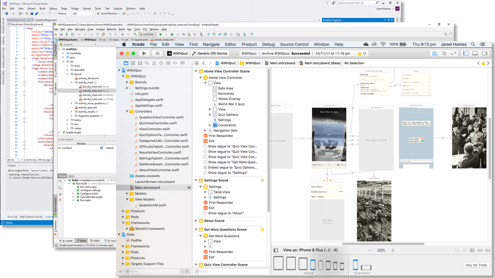Open the Align constraints tool
495x278 pixels.
tap(472, 250)
